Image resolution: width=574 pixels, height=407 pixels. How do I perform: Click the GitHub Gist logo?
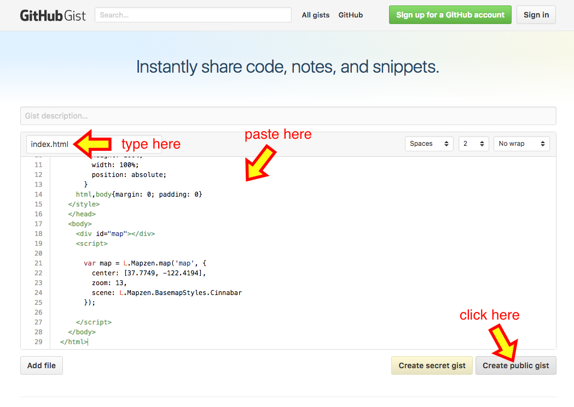click(53, 15)
